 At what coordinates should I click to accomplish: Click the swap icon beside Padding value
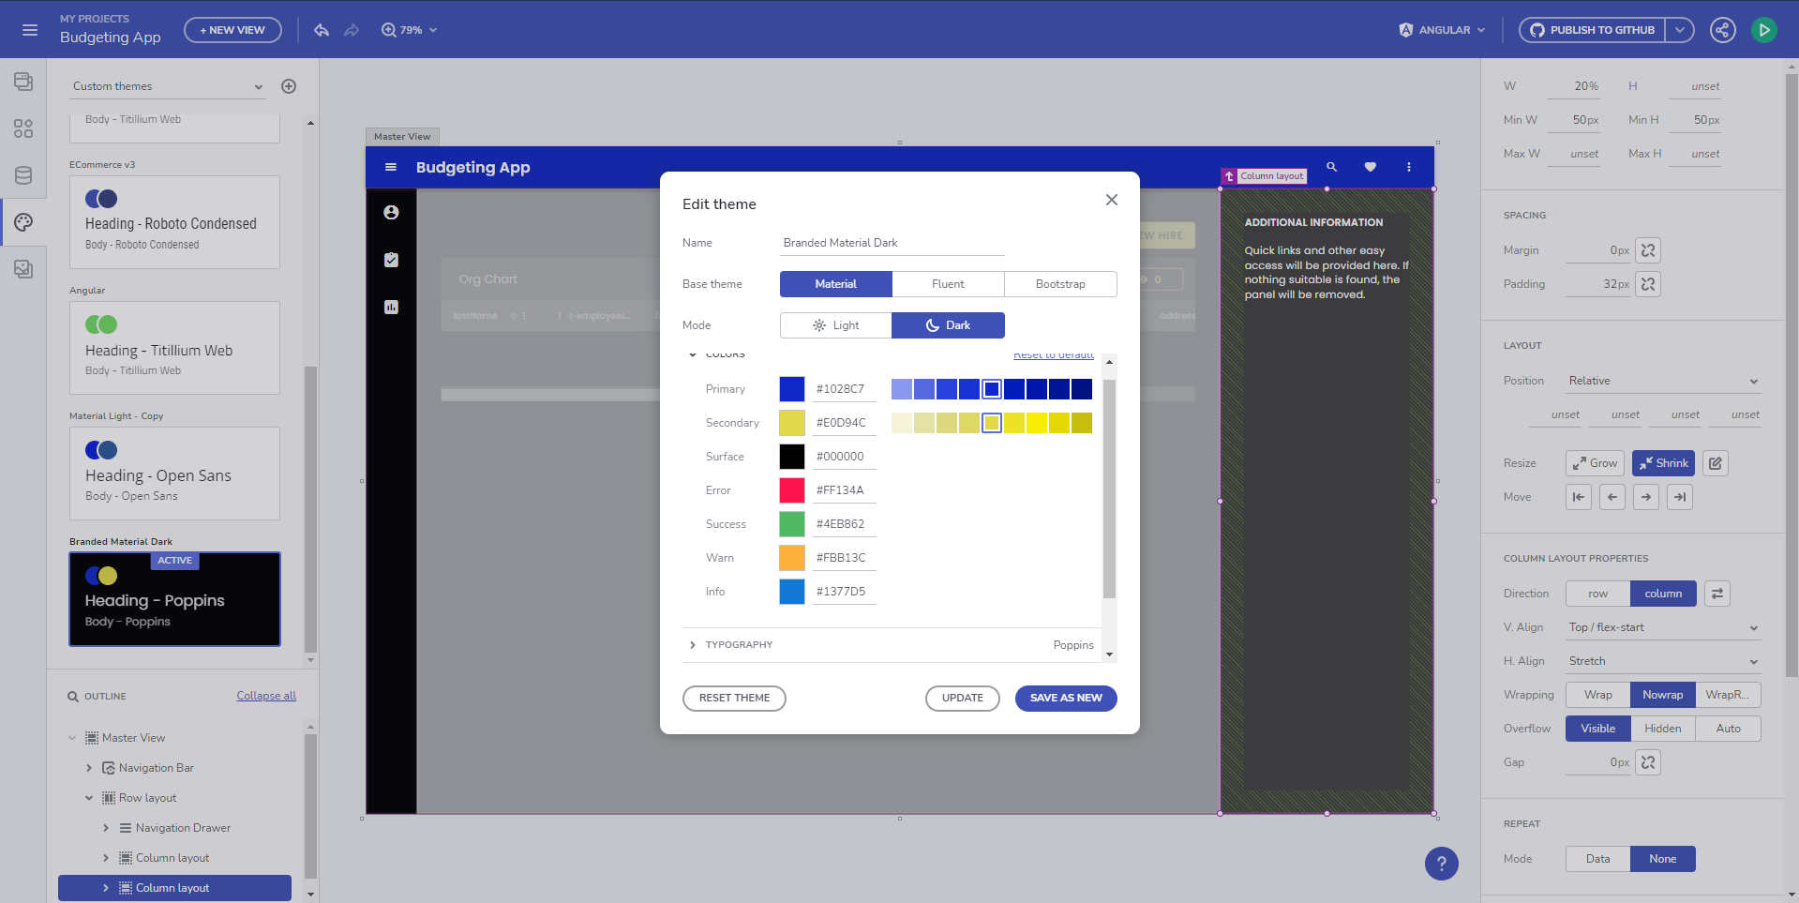click(x=1647, y=283)
